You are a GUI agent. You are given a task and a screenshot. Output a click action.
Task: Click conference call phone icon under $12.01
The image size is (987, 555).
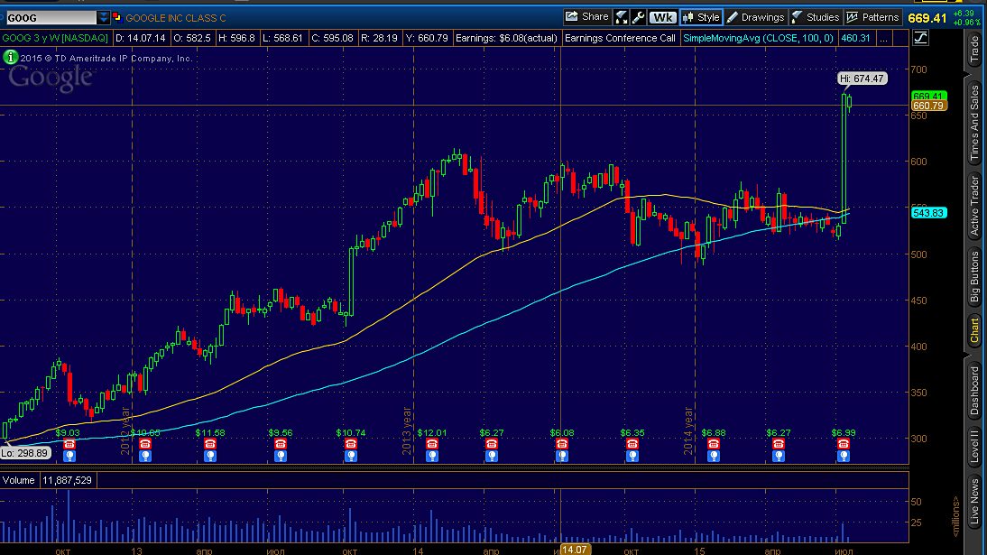coord(432,444)
